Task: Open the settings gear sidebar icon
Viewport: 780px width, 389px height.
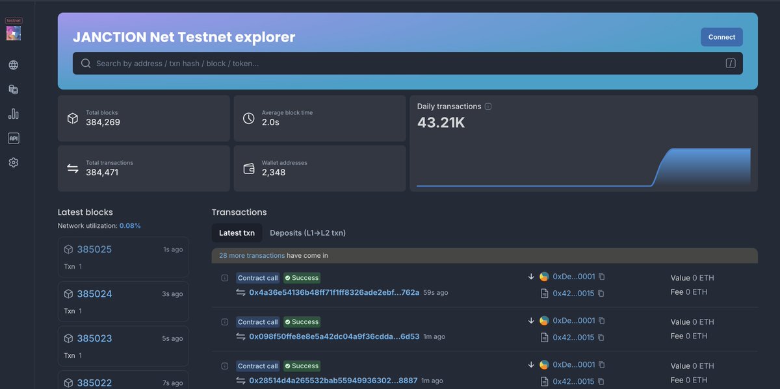Action: click(x=14, y=162)
